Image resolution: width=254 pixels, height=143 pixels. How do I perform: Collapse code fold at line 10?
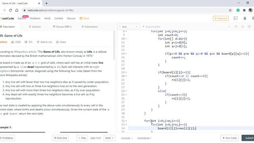(x=126, y=39)
